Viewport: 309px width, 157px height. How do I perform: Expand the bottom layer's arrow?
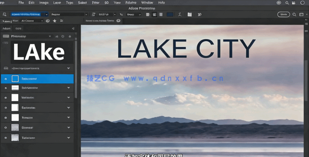click(68, 137)
